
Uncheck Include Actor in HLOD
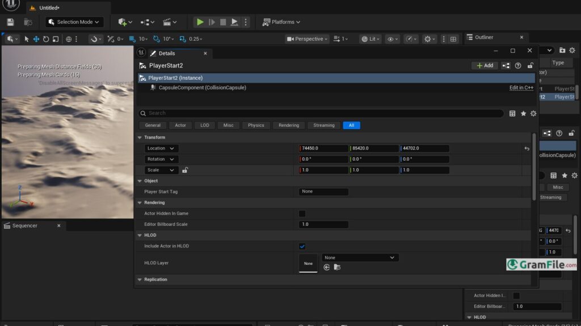302,246
